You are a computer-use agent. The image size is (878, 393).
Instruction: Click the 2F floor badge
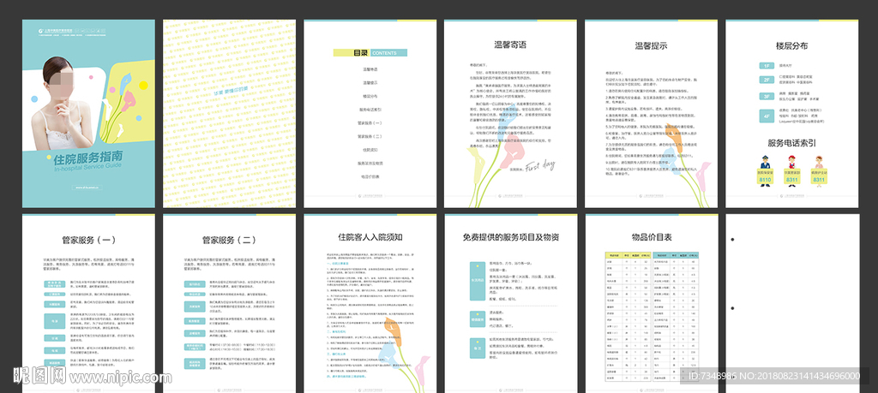tap(766, 80)
